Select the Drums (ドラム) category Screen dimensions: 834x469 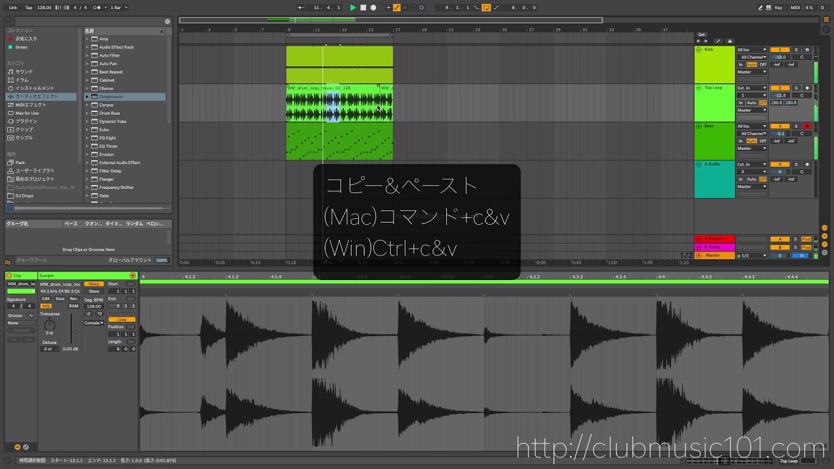(22, 80)
